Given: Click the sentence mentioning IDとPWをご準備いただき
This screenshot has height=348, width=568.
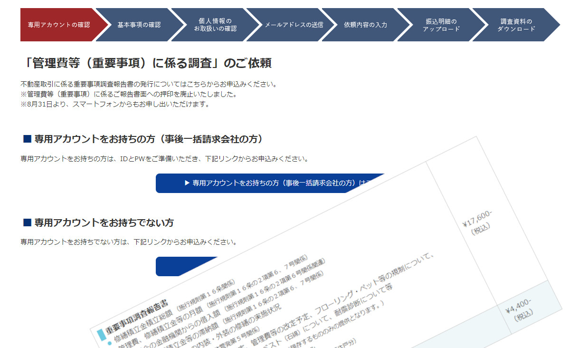Looking at the screenshot, I should pos(164,159).
